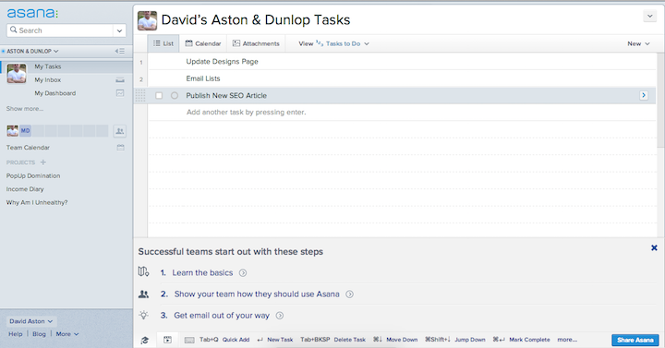Click the sidebar profile photo
The width and height of the screenshot is (665, 348).
17,73
